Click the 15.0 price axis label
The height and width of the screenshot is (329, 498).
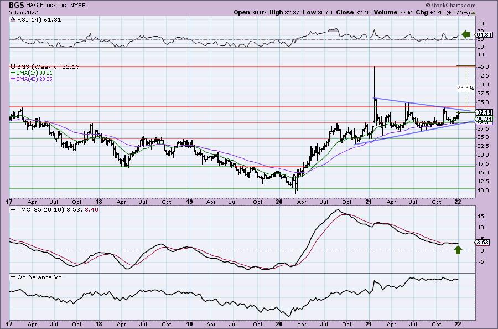point(483,173)
